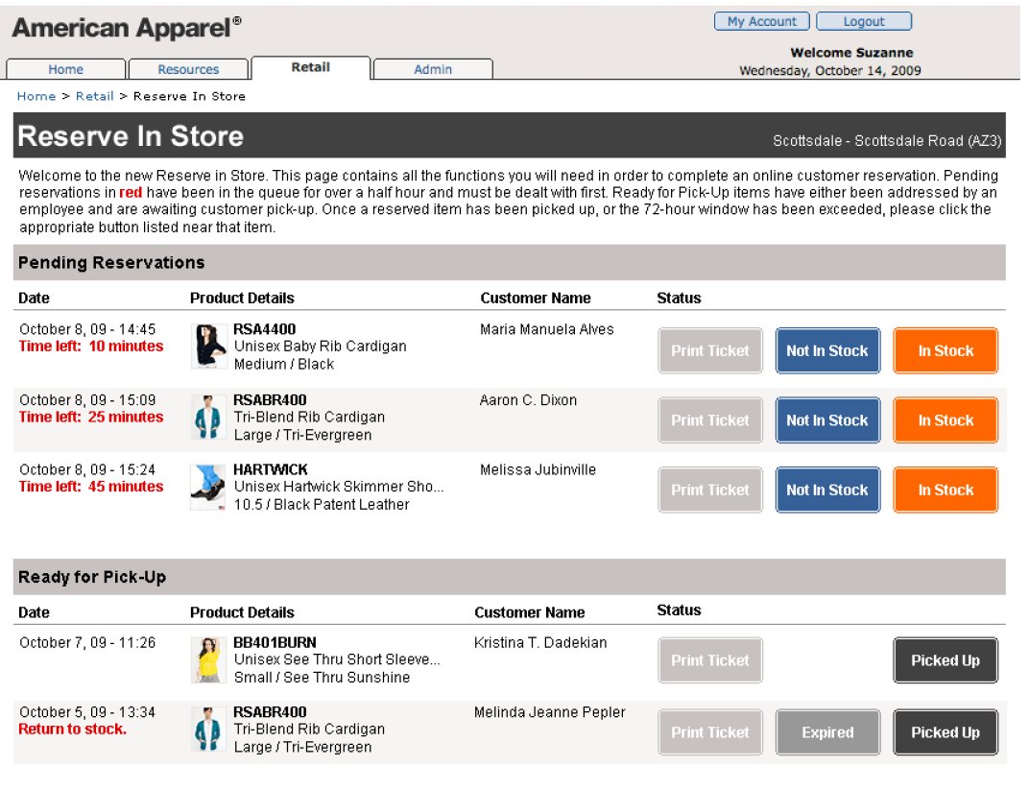Switch to the Home tab
Viewport: 1029px width, 790px height.
[65, 69]
